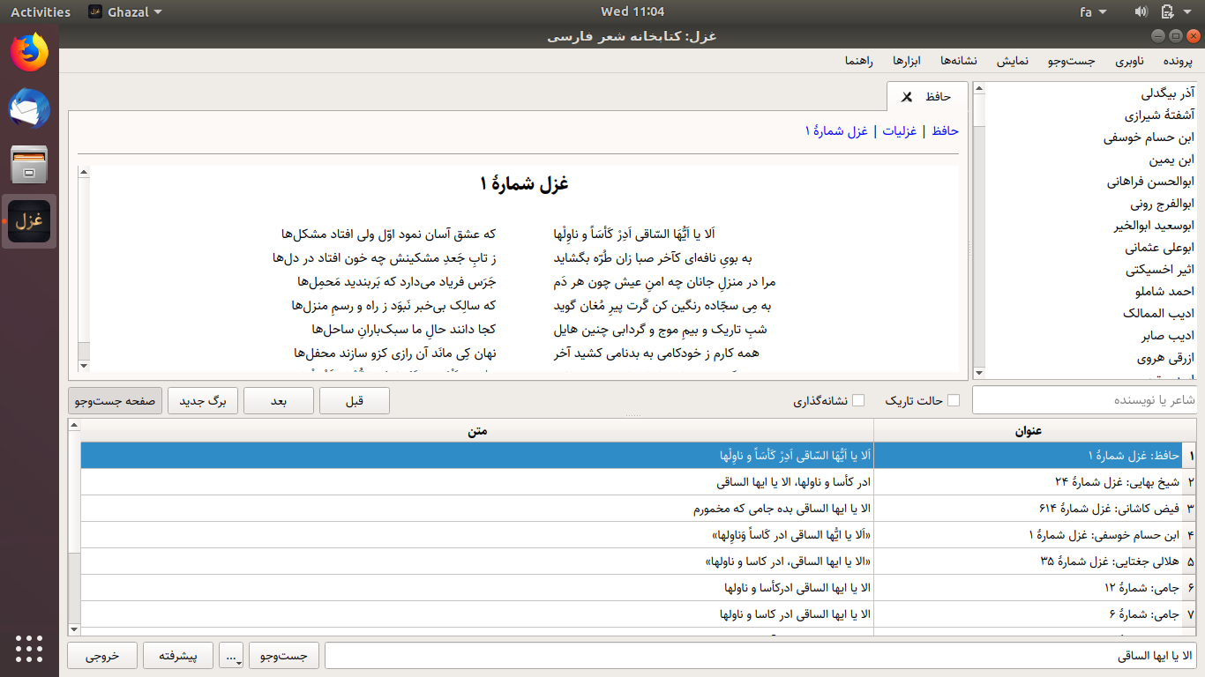The width and height of the screenshot is (1205, 677).
Task: Open Firefox from the dock
Action: (29, 52)
